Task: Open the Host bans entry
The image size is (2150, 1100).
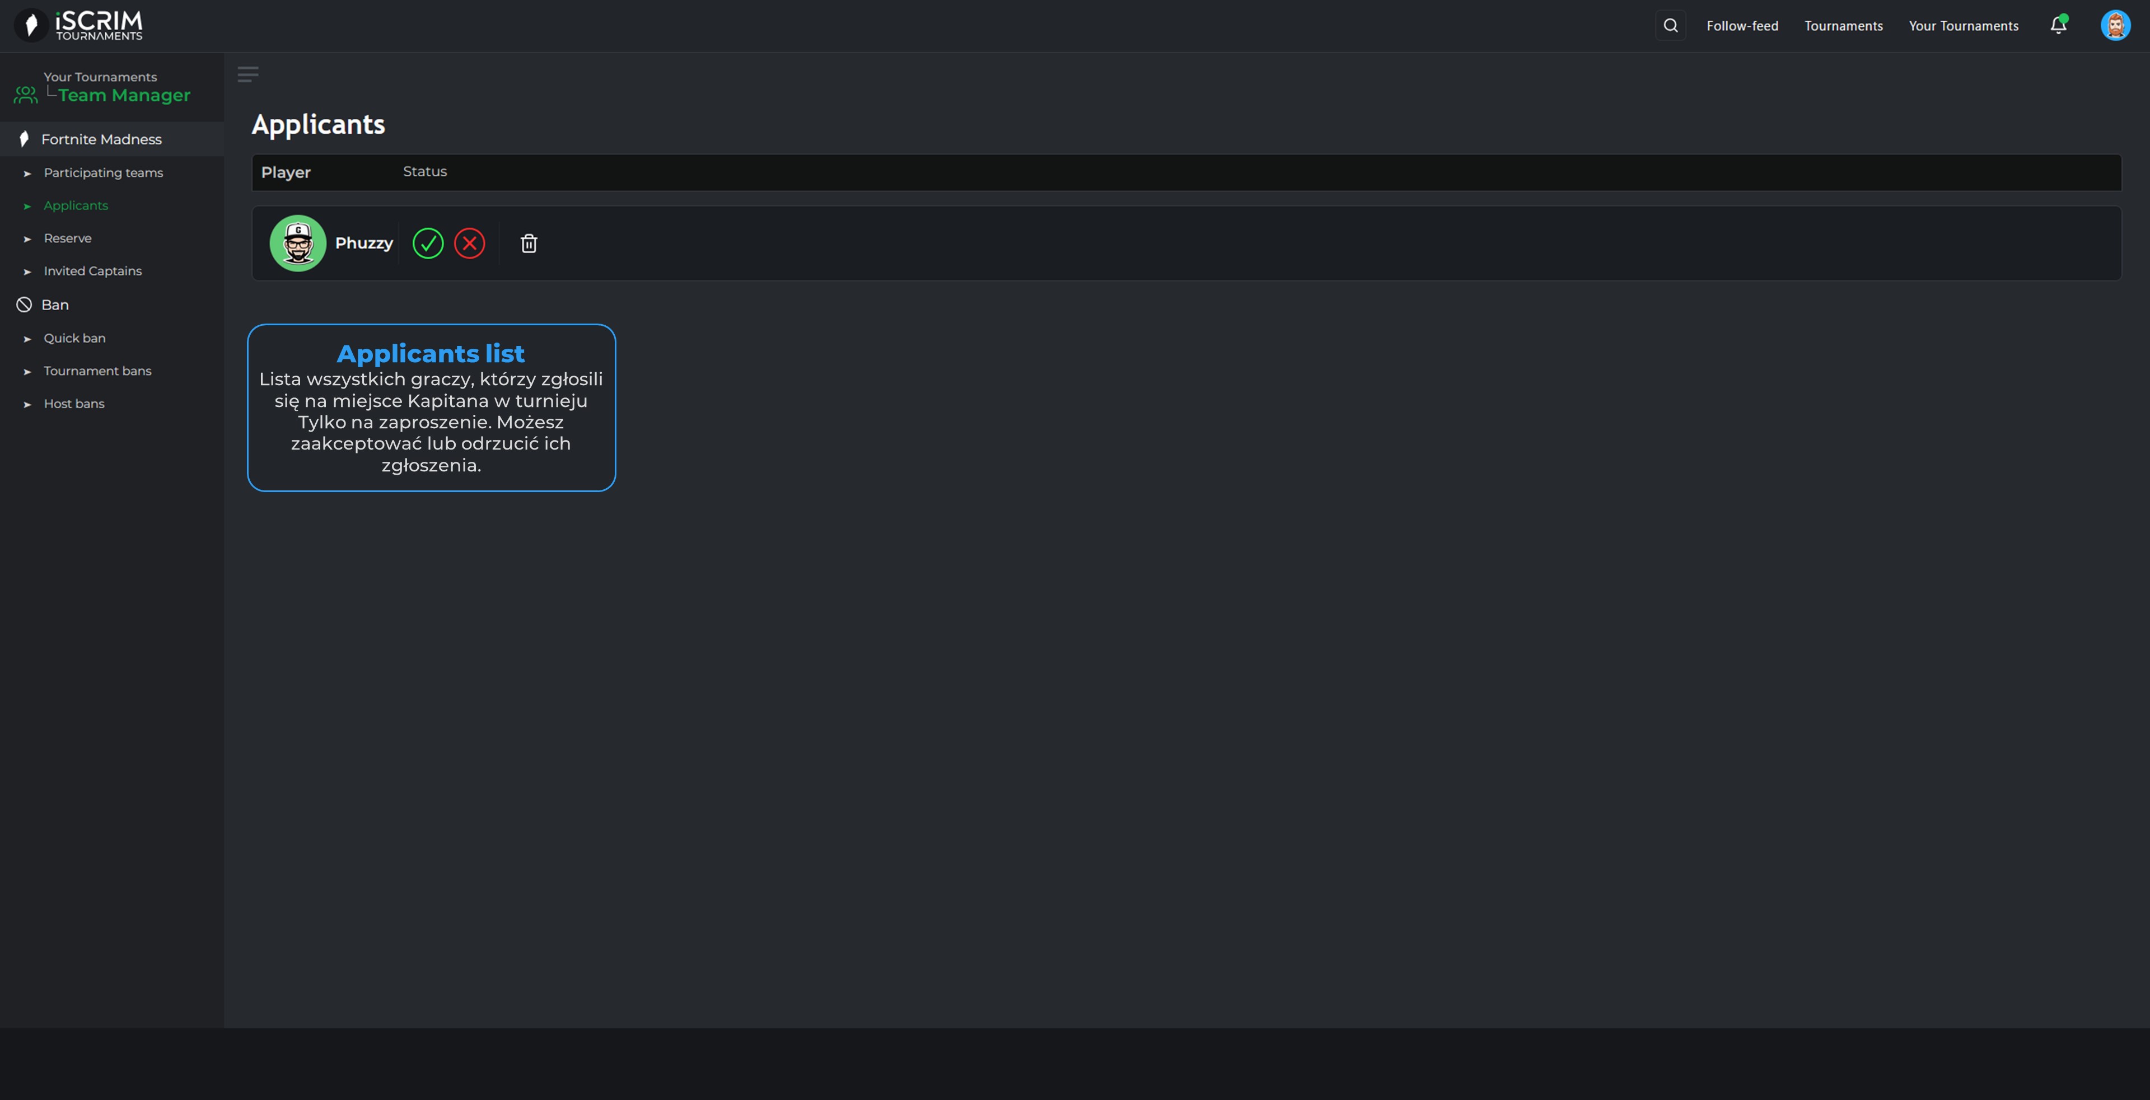Action: pyautogui.click(x=74, y=404)
